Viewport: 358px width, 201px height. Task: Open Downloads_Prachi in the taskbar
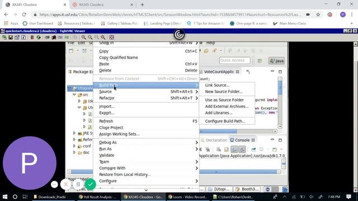click(50, 197)
